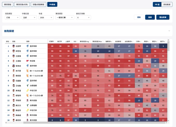Sort by 排名 column sort icon
176x127 pixels.
10,41
